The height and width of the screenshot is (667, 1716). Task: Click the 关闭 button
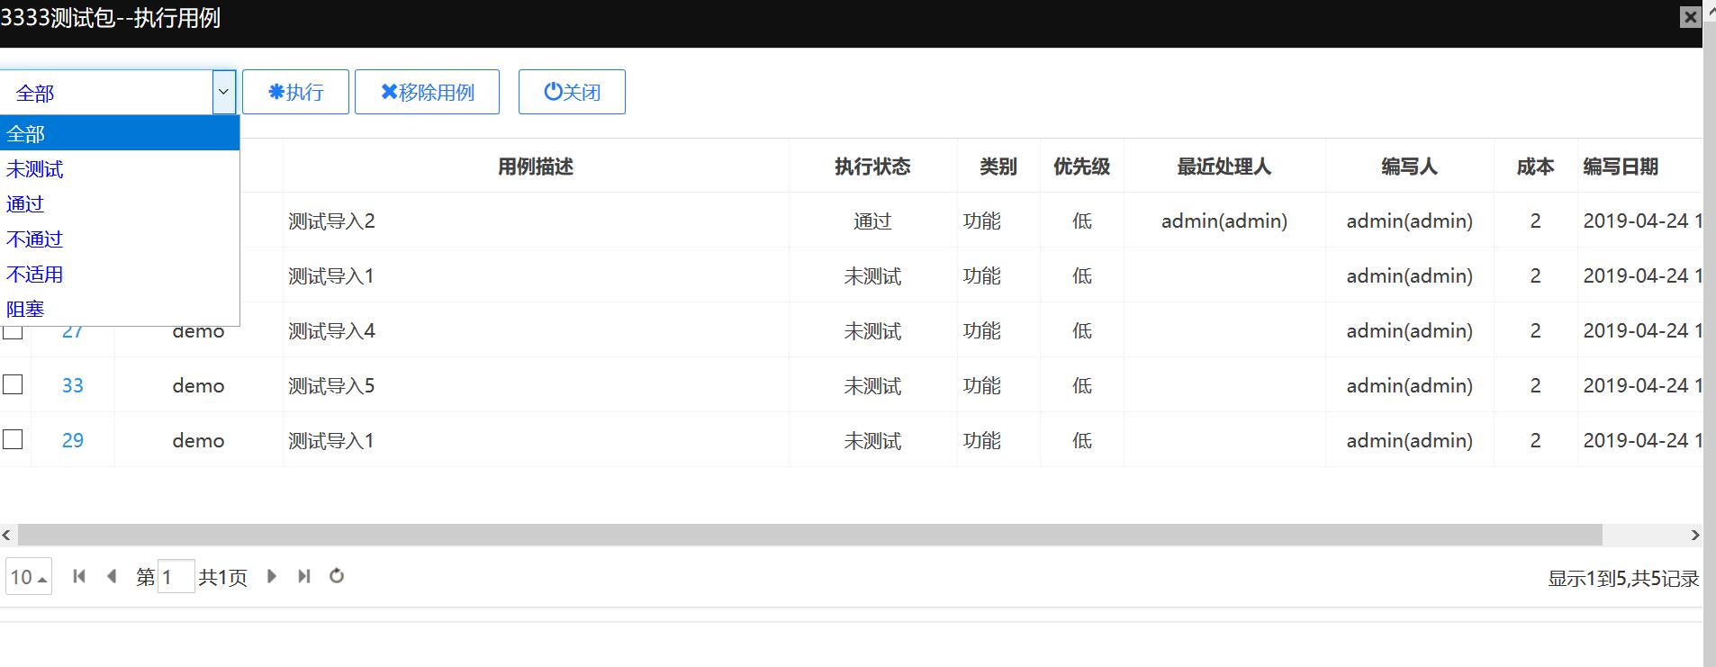[572, 92]
